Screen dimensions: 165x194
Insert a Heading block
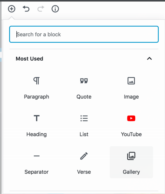click(x=36, y=125)
